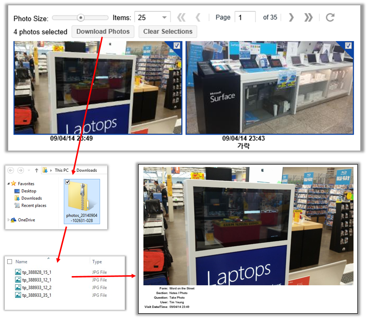
Task: Go to the previous page of photos
Action: pyautogui.click(x=198, y=17)
